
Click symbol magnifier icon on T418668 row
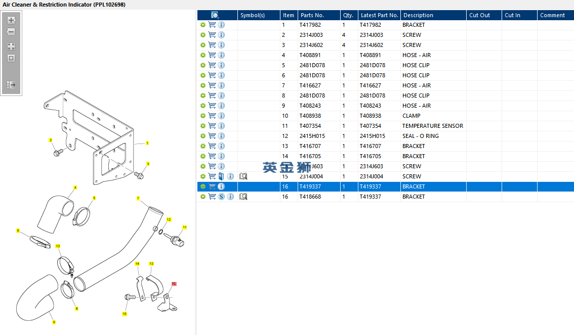pyautogui.click(x=243, y=197)
